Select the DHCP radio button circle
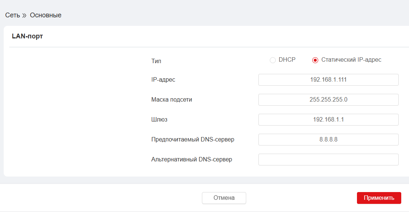 (x=273, y=60)
